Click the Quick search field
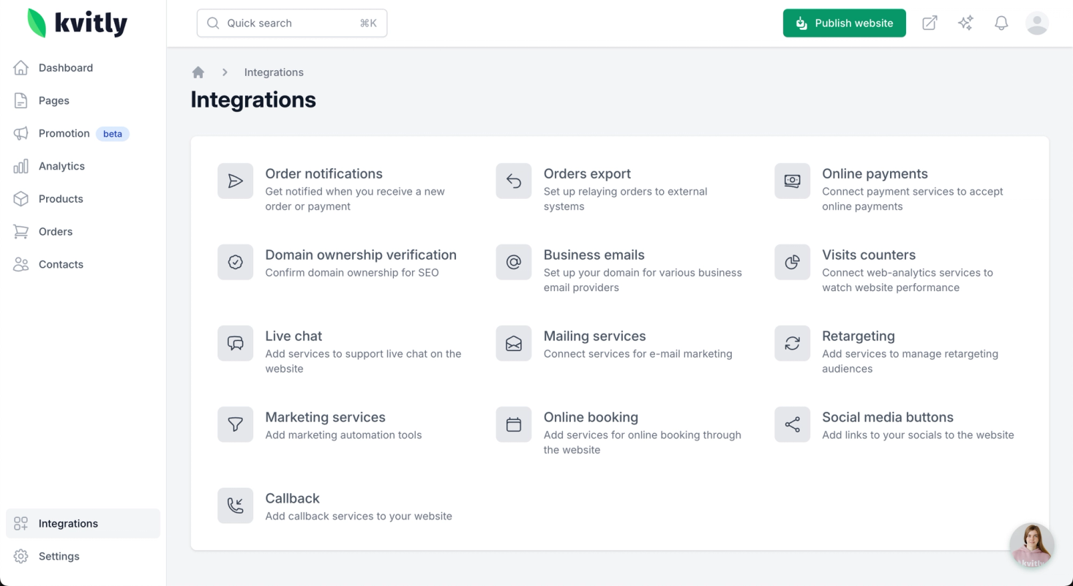This screenshot has width=1073, height=586. click(x=291, y=23)
